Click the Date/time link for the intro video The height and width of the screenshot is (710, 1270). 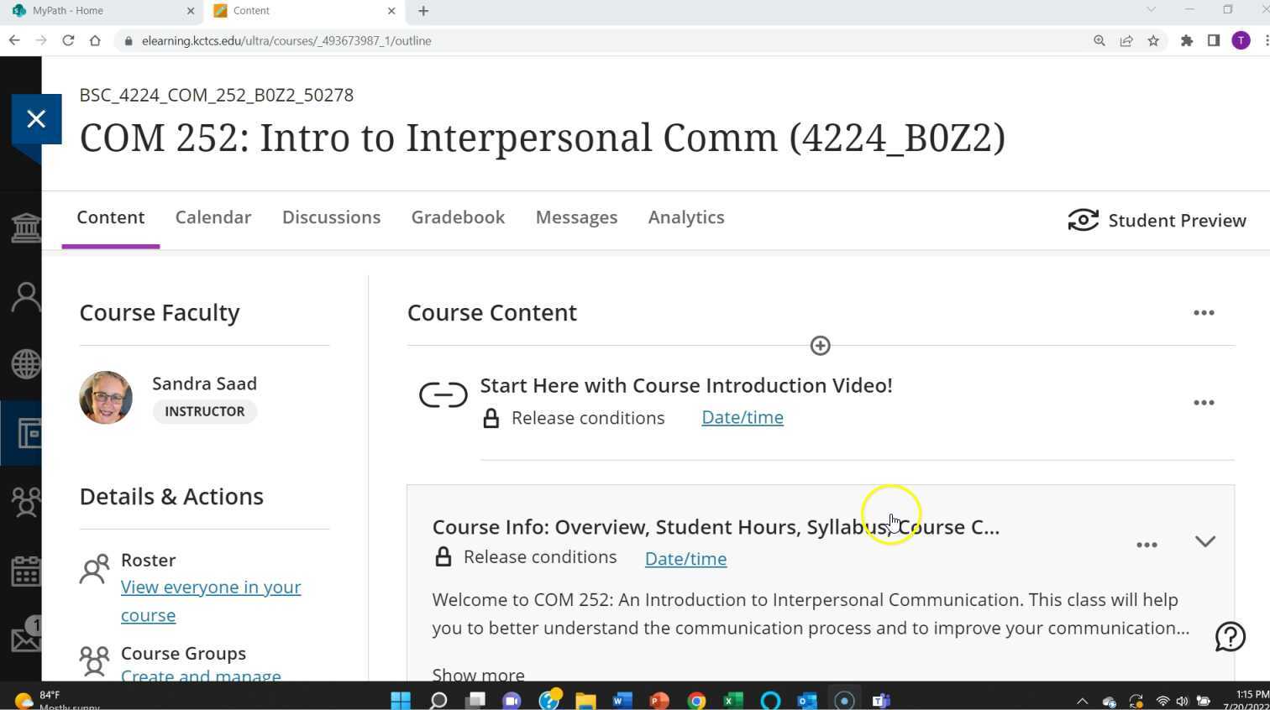[742, 417]
